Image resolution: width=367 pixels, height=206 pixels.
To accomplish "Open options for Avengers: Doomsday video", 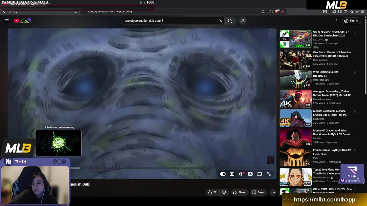I will tap(355, 92).
